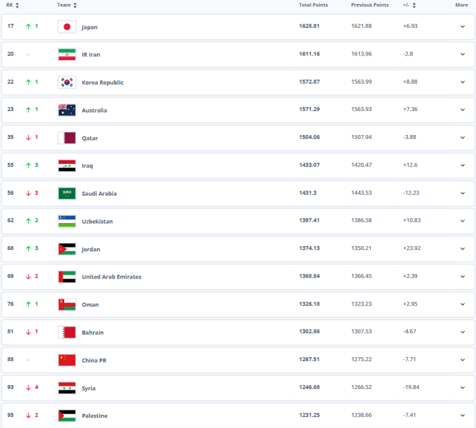Screen dimensions: 476x428
Task: Open the Oman team link
Action: pos(90,305)
